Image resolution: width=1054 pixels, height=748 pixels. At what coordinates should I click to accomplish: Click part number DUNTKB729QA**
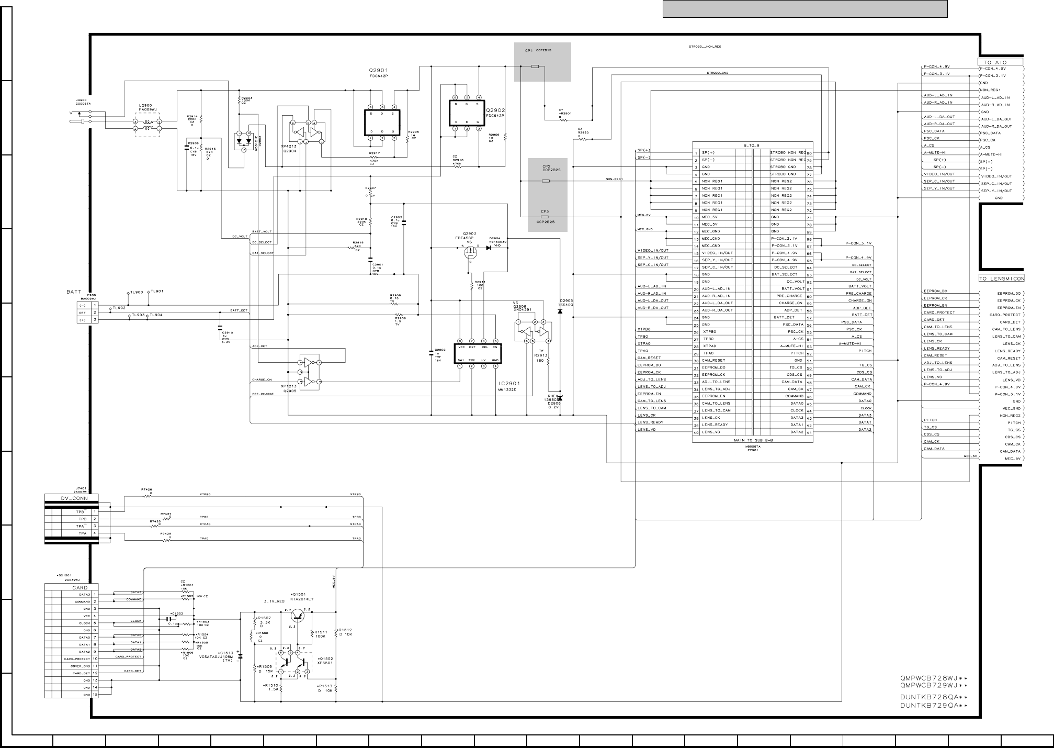tap(934, 705)
